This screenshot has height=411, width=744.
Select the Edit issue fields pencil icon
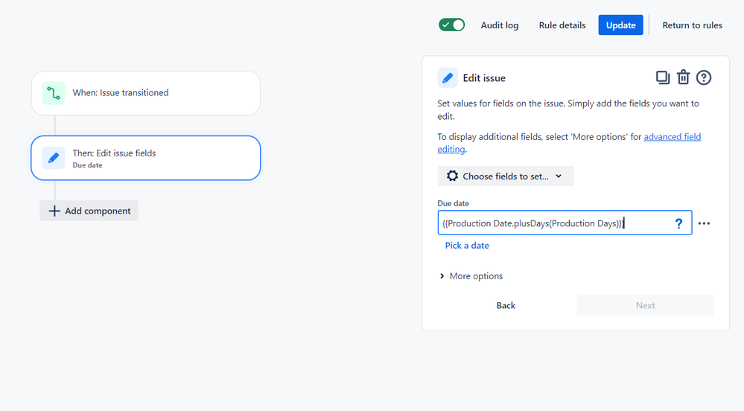pos(54,158)
